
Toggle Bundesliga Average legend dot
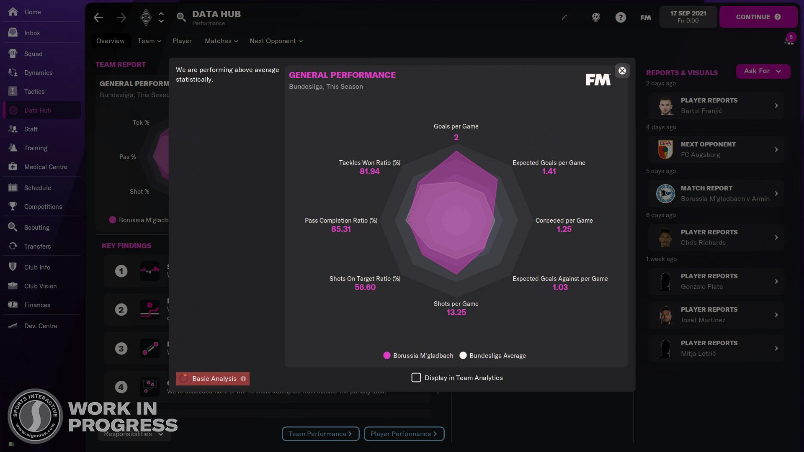point(463,356)
